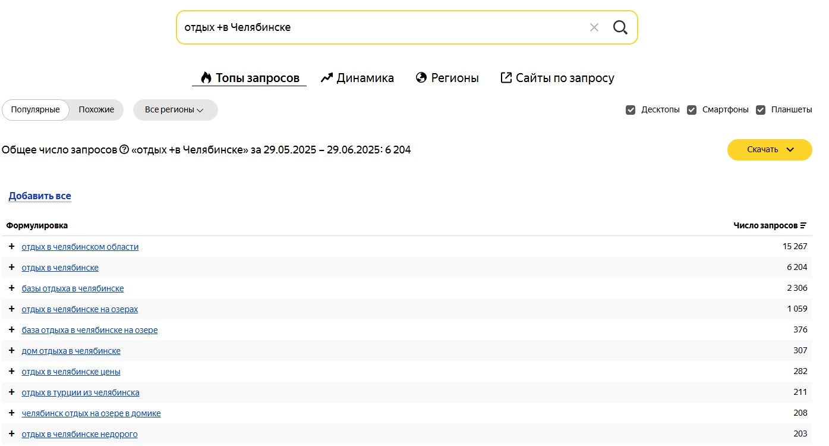This screenshot has width=829, height=446.
Task: Open Сайты по запросу tab
Action: point(557,78)
